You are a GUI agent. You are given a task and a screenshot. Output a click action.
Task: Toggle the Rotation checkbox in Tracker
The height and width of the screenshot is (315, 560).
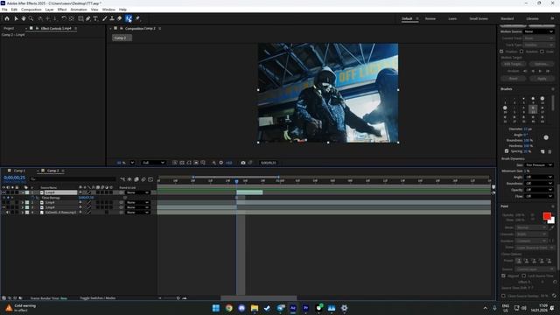pyautogui.click(x=521, y=52)
